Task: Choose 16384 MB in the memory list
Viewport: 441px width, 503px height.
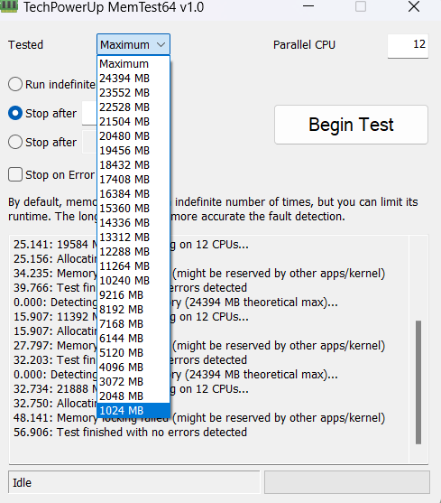Action: (x=133, y=194)
